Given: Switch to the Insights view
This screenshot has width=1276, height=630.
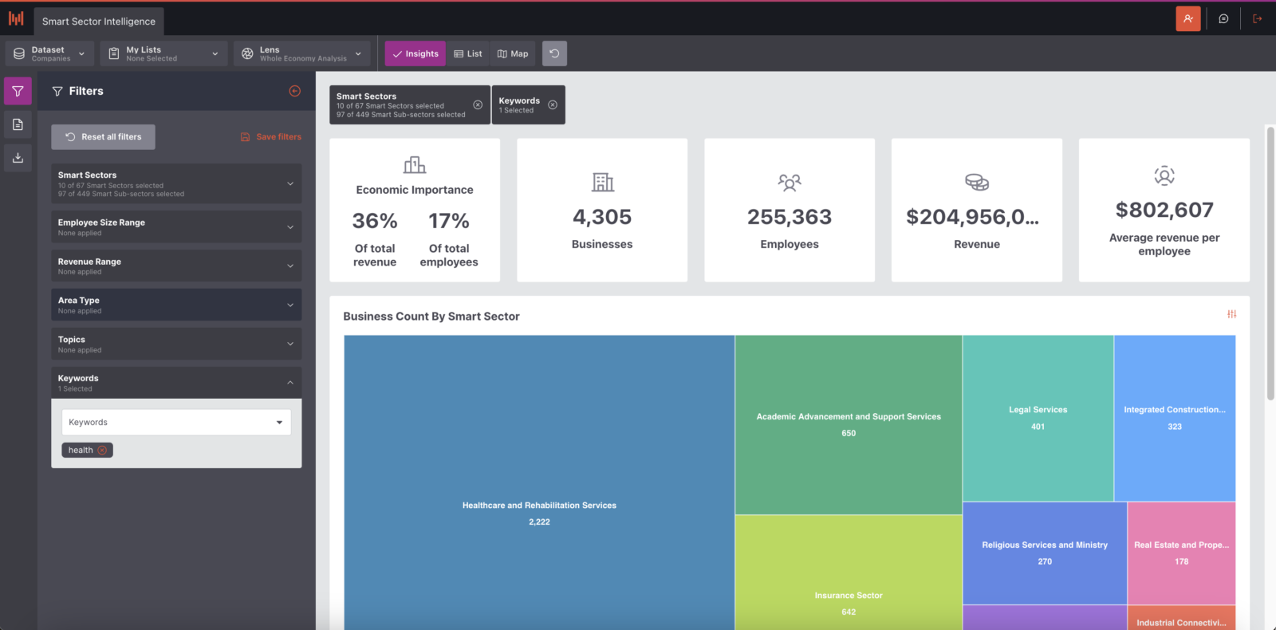Looking at the screenshot, I should pyautogui.click(x=415, y=53).
